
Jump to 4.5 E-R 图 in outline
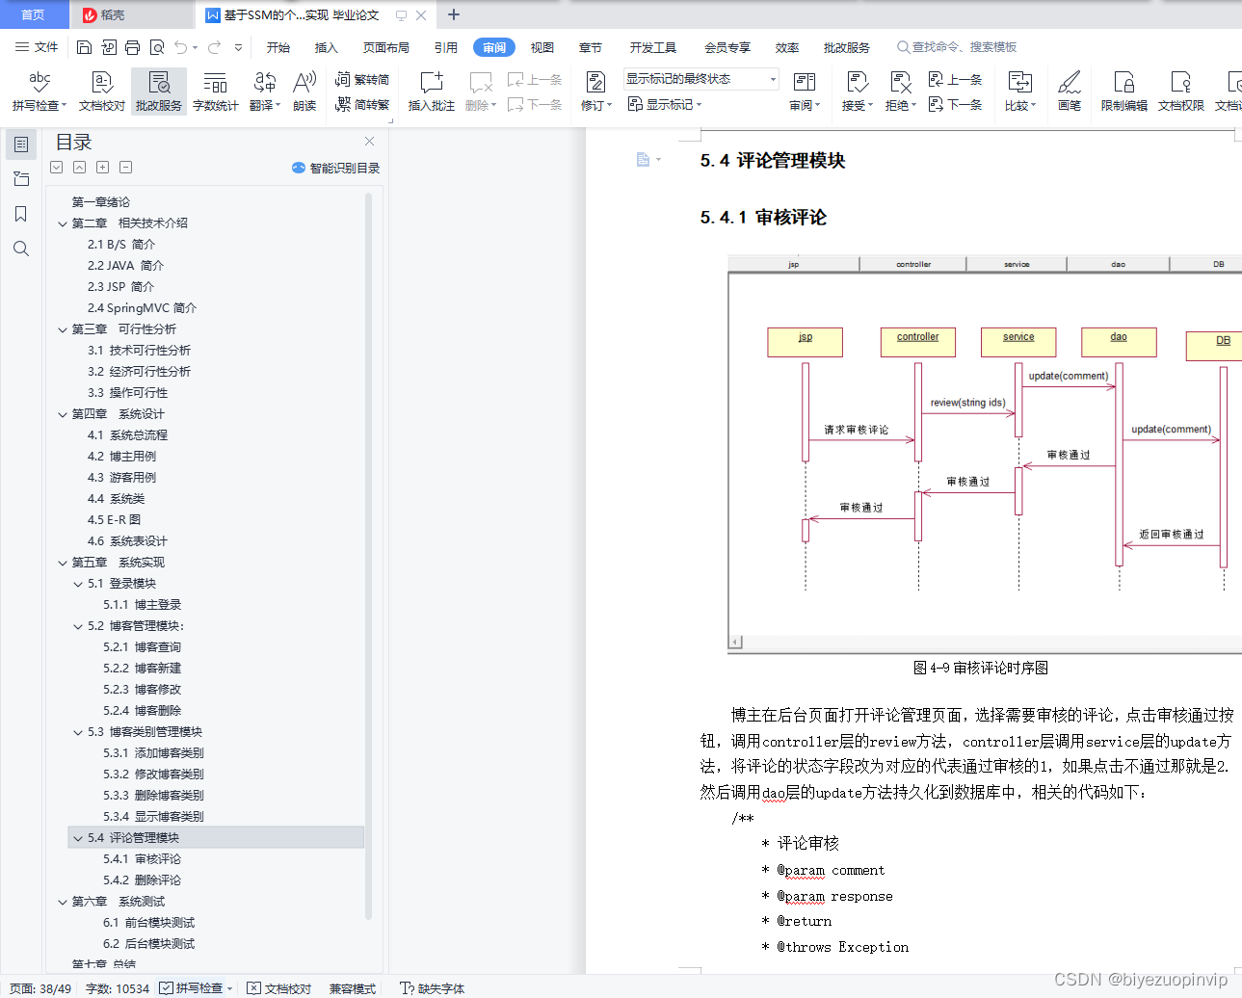coord(114,520)
